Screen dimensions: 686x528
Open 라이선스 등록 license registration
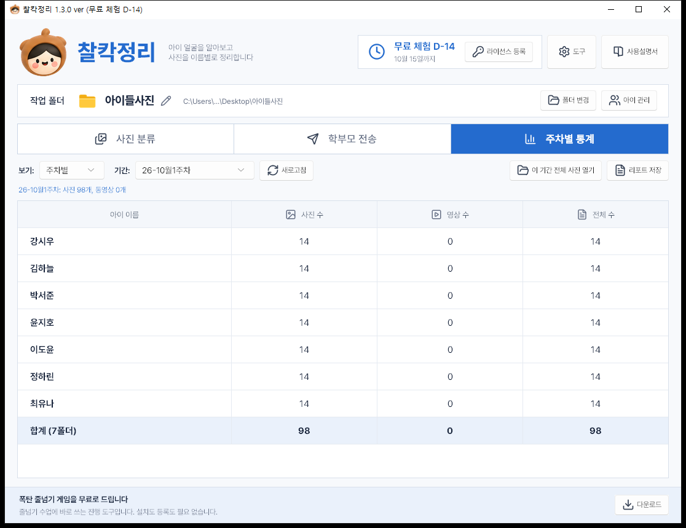click(499, 52)
